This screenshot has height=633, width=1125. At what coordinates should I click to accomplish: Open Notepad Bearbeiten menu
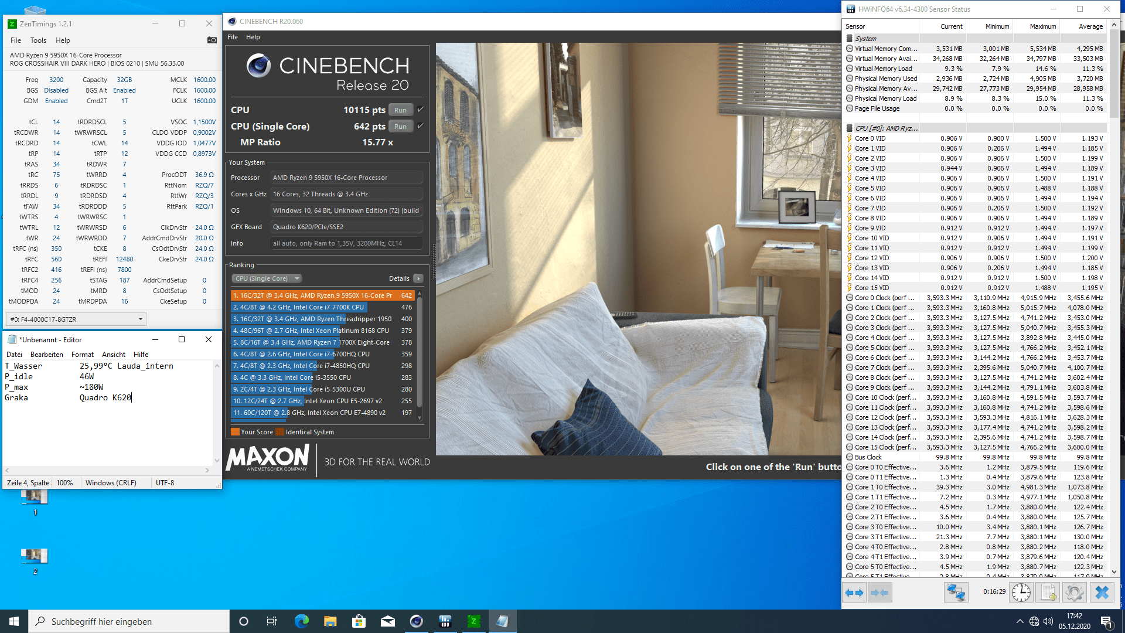tap(47, 355)
